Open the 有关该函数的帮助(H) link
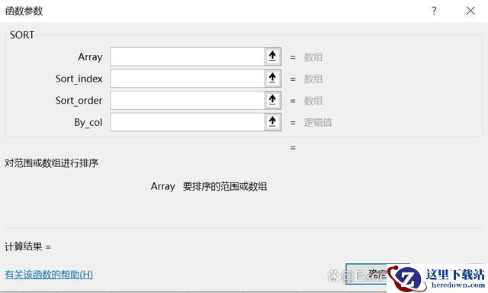The height and width of the screenshot is (293, 488). pos(49,275)
